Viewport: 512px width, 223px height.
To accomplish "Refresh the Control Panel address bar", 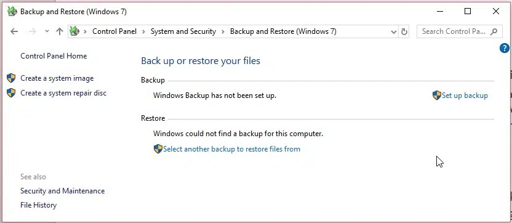I will point(404,31).
